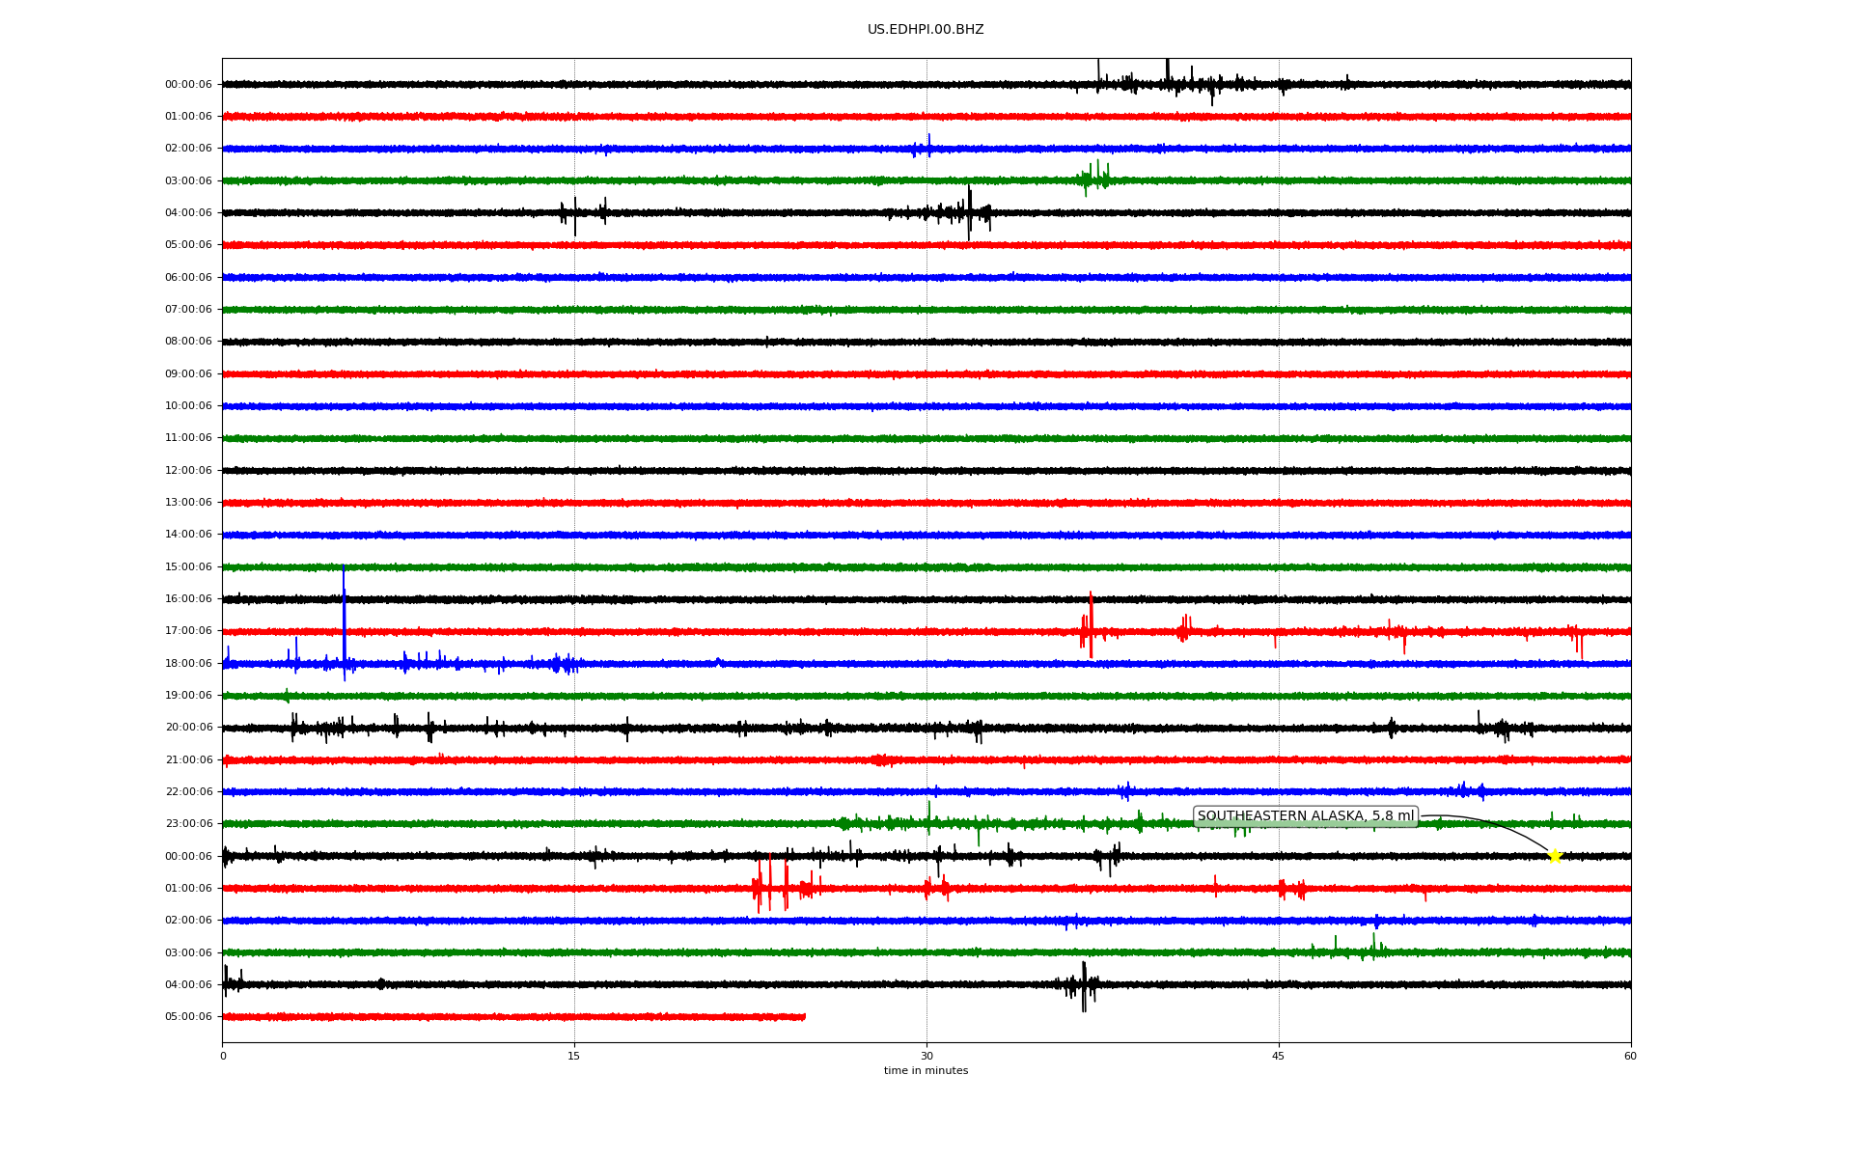Click the Southeastern Alaska 5.8 annotation label
The width and height of the screenshot is (1853, 1158).
click(x=1305, y=816)
